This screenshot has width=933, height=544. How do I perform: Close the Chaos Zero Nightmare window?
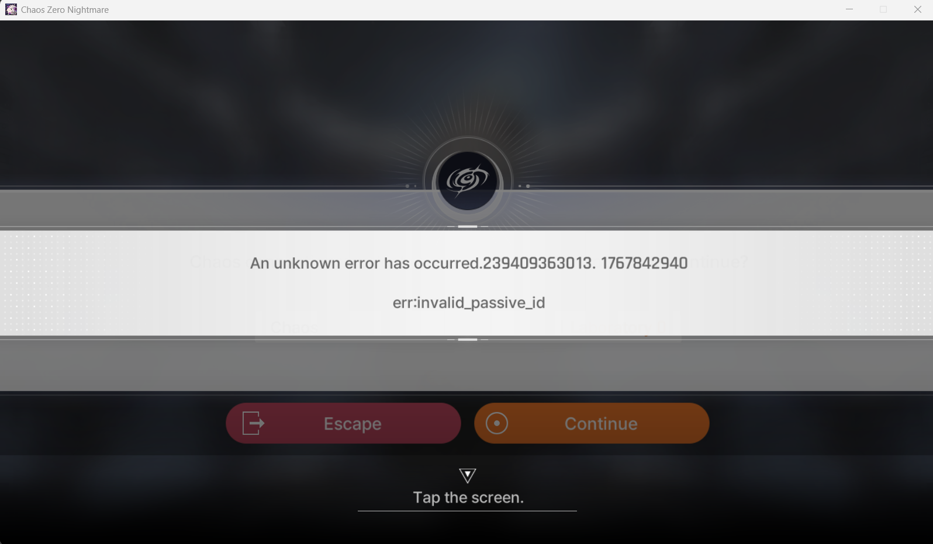click(917, 9)
